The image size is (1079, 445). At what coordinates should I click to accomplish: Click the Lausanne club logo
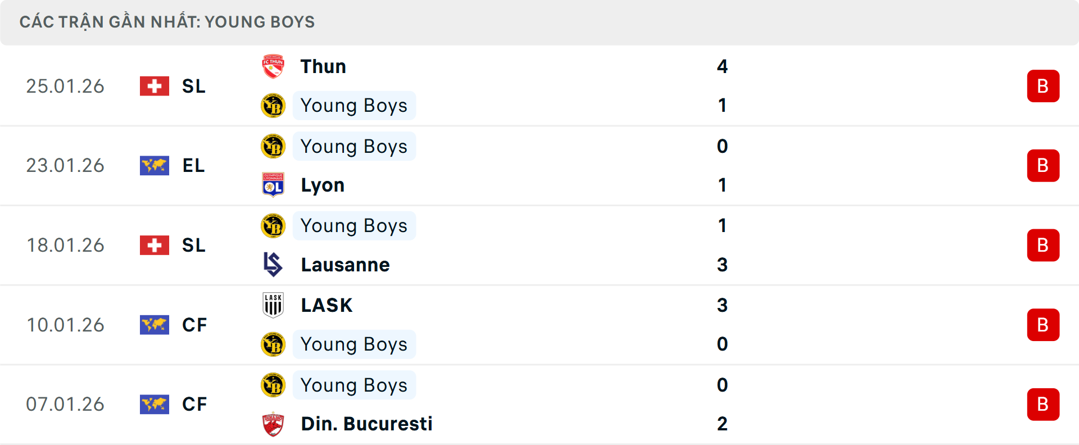273,265
